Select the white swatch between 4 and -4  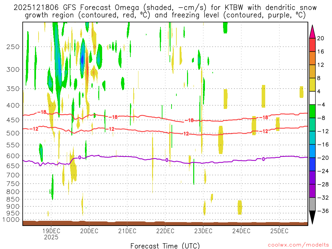click(x=312, y=98)
